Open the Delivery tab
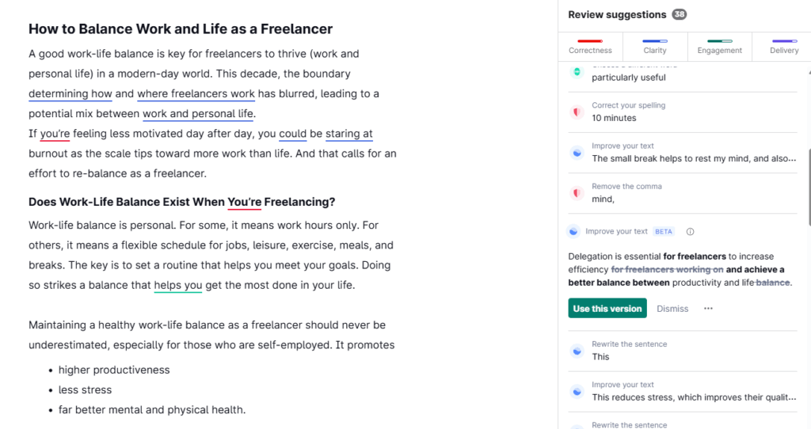 (x=783, y=47)
